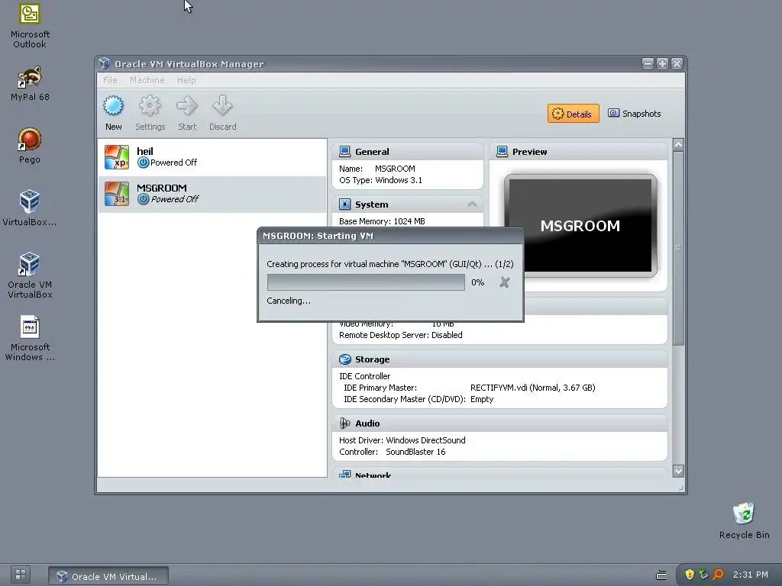Click the details pane scrollbar thumb
The height and width of the screenshot is (586, 782).
pyautogui.click(x=678, y=248)
